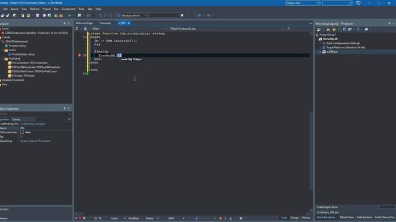This screenshot has height=222, width=396.
Task: Expand Build Configurations (Debug) node
Action: pyautogui.click(x=321, y=43)
